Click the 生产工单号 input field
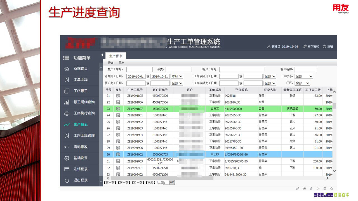Screen dimensions: 358x201 click(x=139, y=70)
